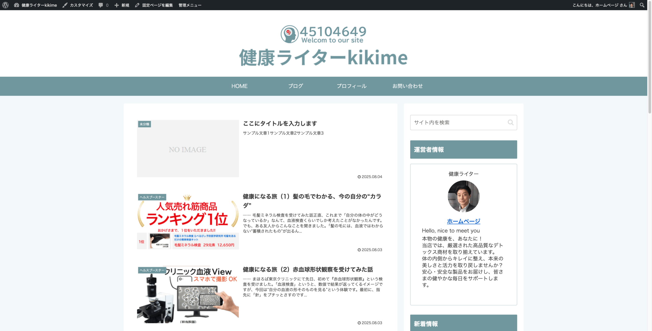Viewport: 652px width, 331px height.
Task: Select お問い合わせ in the navigation bar
Action: click(407, 86)
